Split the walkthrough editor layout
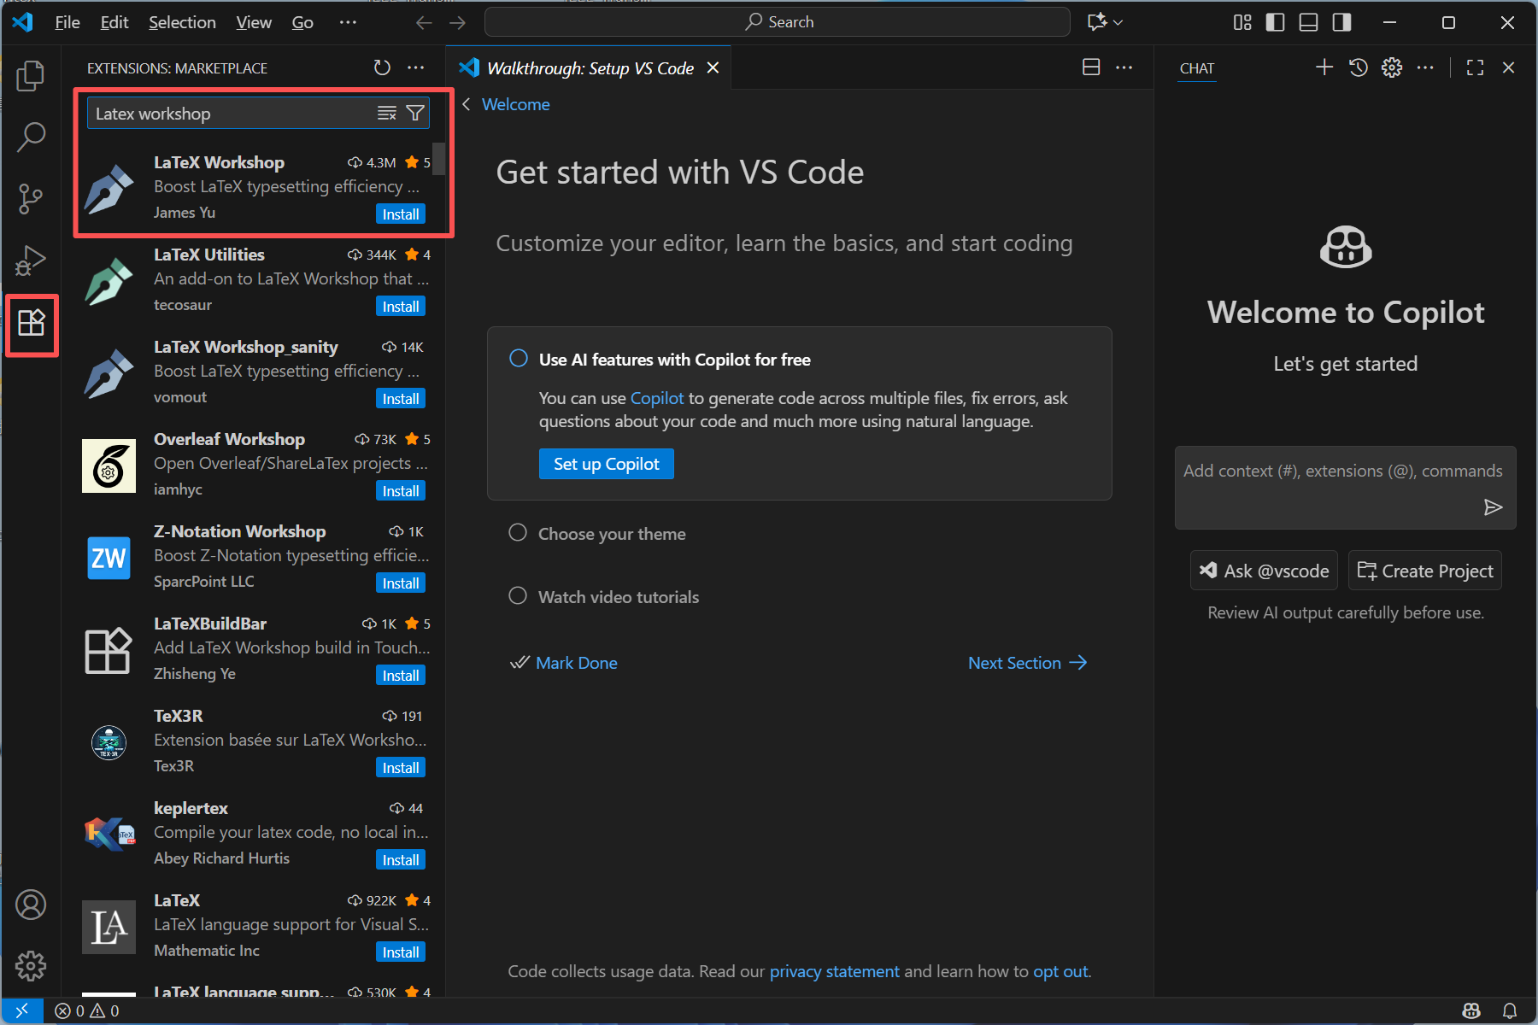Image resolution: width=1538 pixels, height=1025 pixels. 1091,67
